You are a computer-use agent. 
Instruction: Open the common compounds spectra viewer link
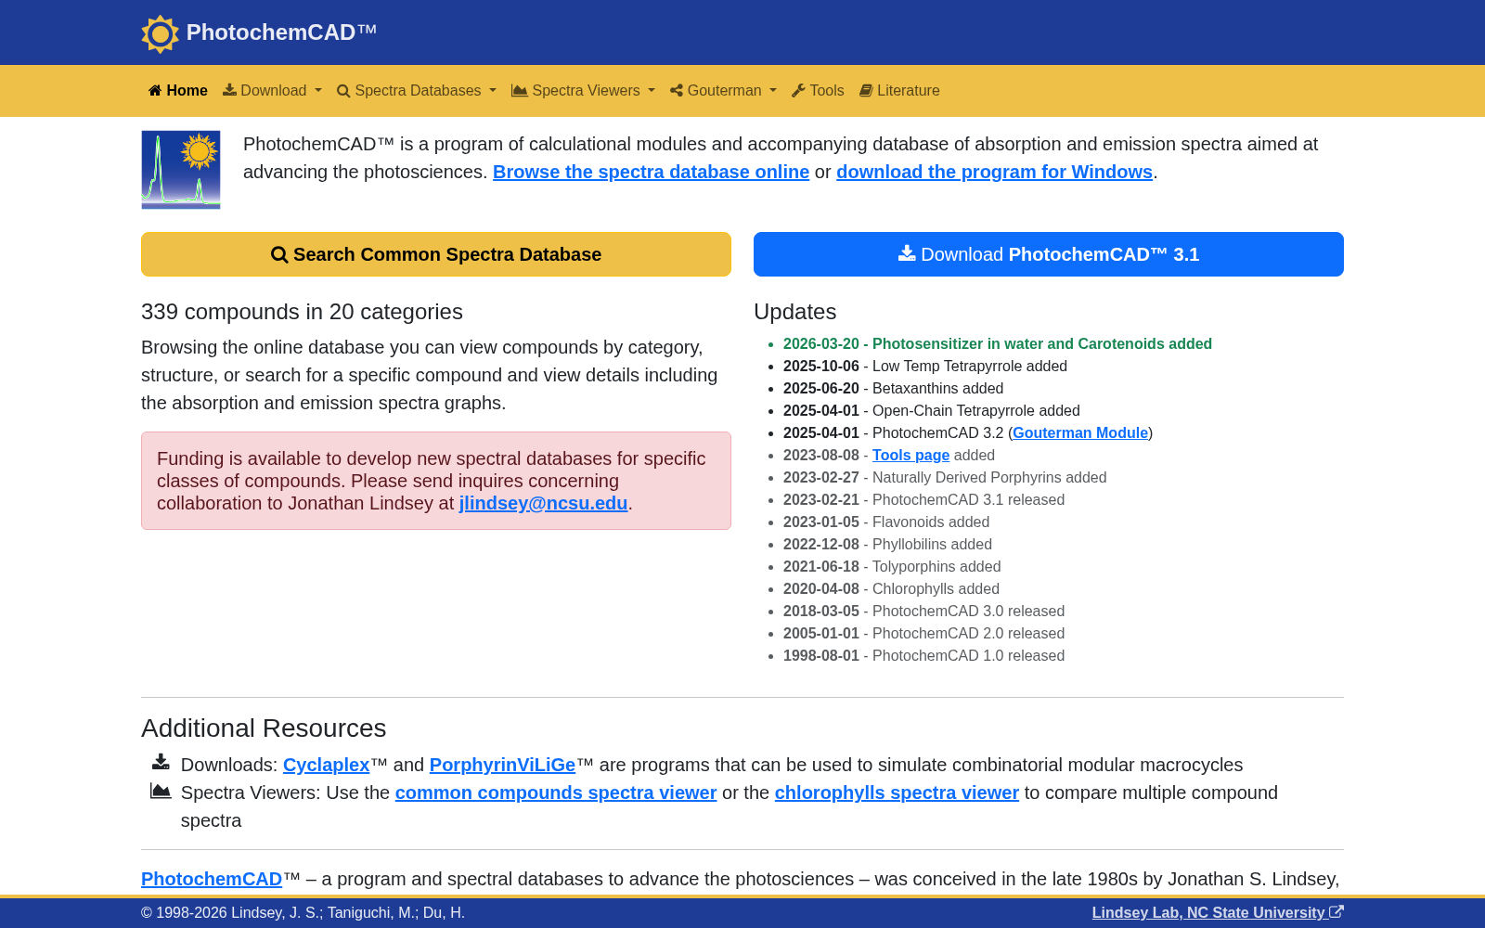(556, 793)
